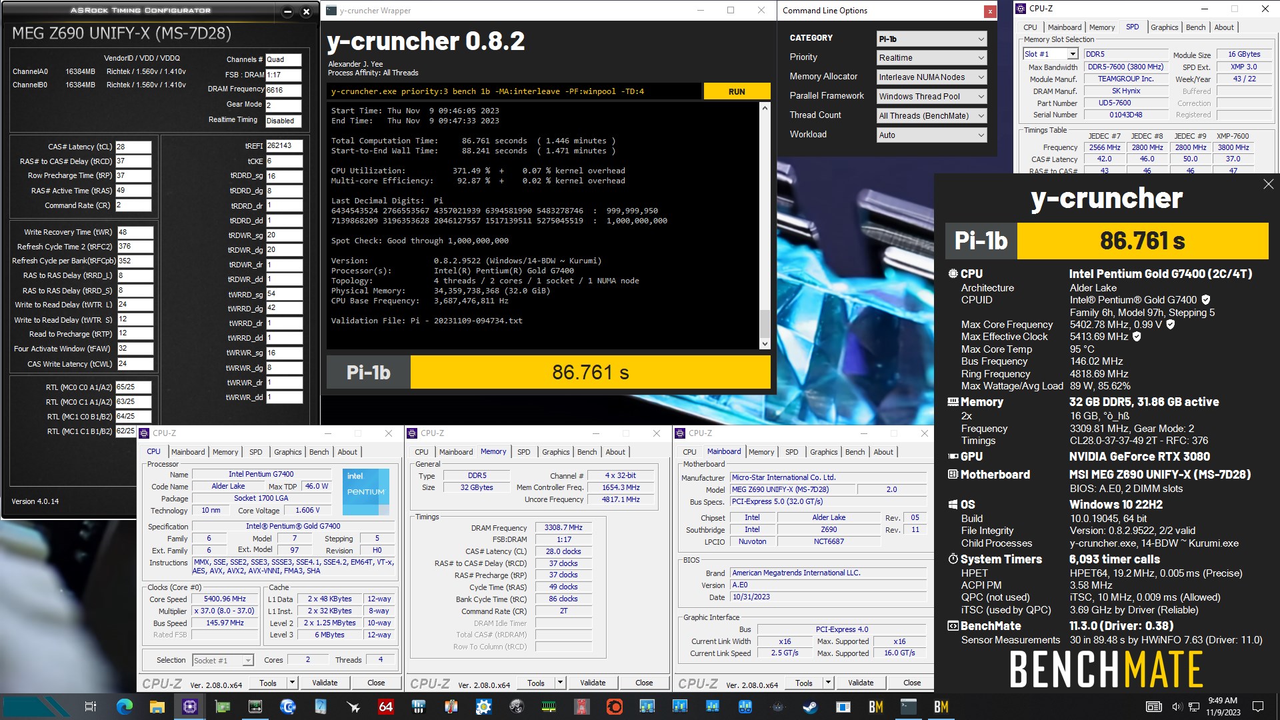Click the System Timers clock icon
The height and width of the screenshot is (720, 1280).
[953, 559]
